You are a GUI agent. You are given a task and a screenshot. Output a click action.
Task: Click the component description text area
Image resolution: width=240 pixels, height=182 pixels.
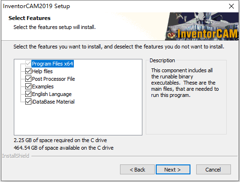click(x=185, y=83)
